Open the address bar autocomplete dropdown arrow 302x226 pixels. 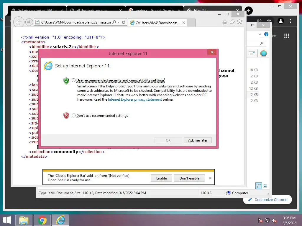click(119, 22)
